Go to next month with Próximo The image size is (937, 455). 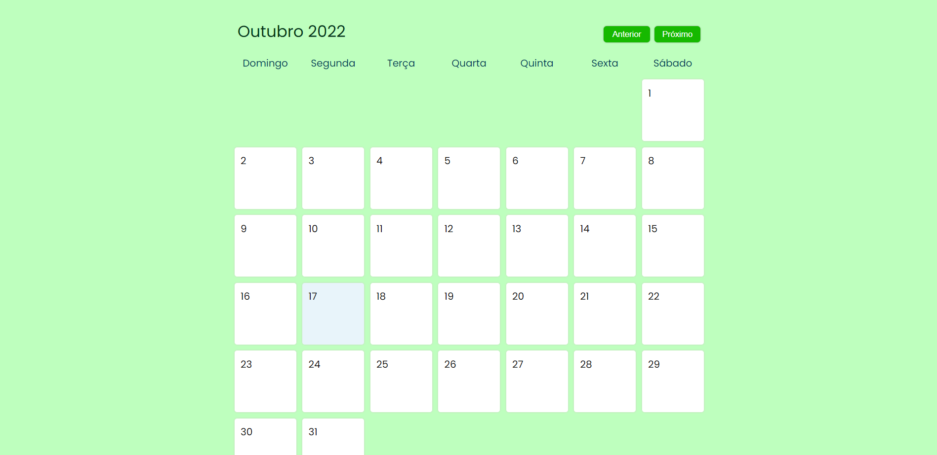(x=677, y=34)
